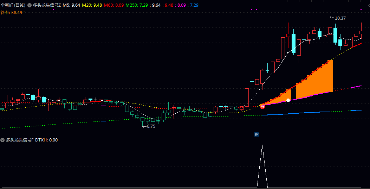Click the 全新好 (日线) stock title
This screenshot has width=370, height=189.
(x=13, y=5)
